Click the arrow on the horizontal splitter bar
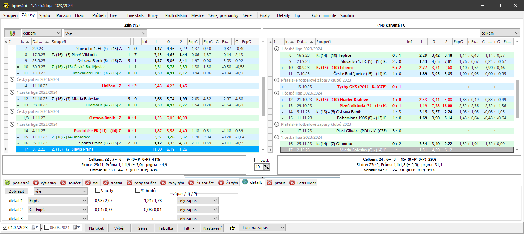Image resolution: width=524 pixels, height=234 pixels. (262, 177)
